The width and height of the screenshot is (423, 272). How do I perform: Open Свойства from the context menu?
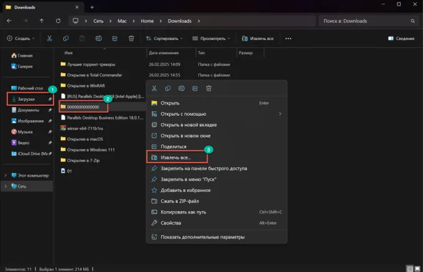coord(216,223)
